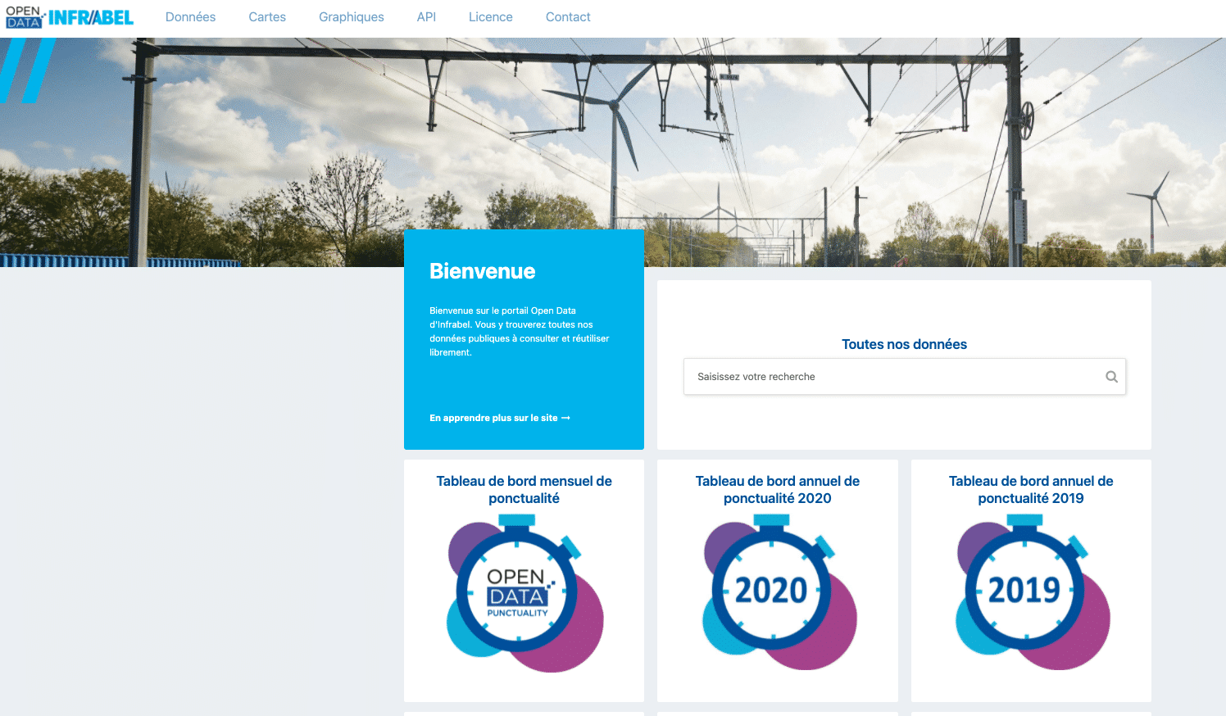Open 'Tableau de bord annuel de ponctualité 2020' title

(x=777, y=490)
